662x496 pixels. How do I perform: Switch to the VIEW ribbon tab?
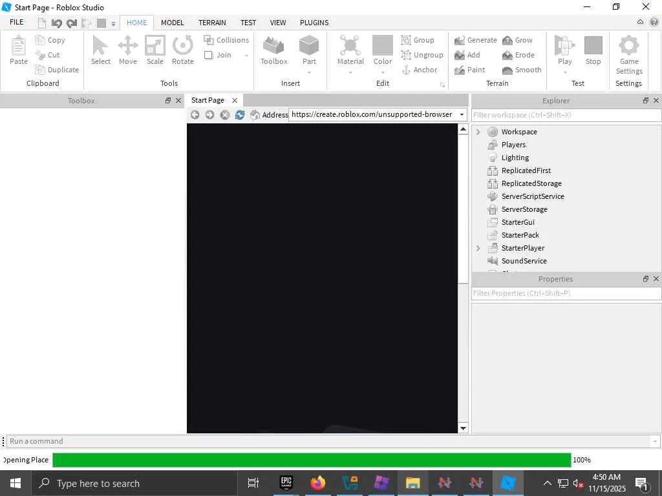pyautogui.click(x=278, y=23)
